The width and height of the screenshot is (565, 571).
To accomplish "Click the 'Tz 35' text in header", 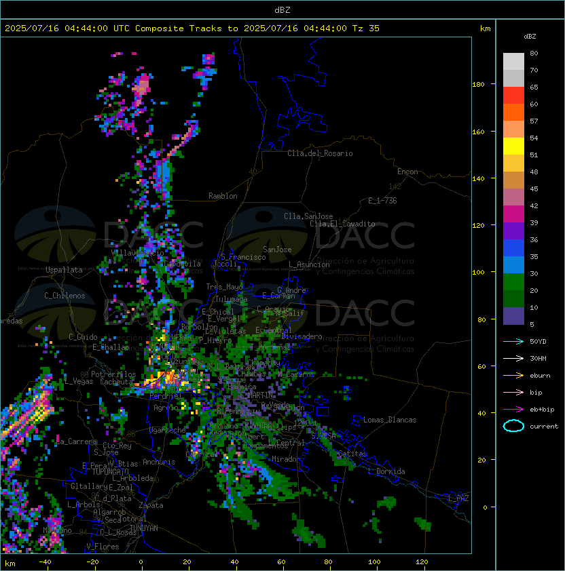I will [x=366, y=28].
